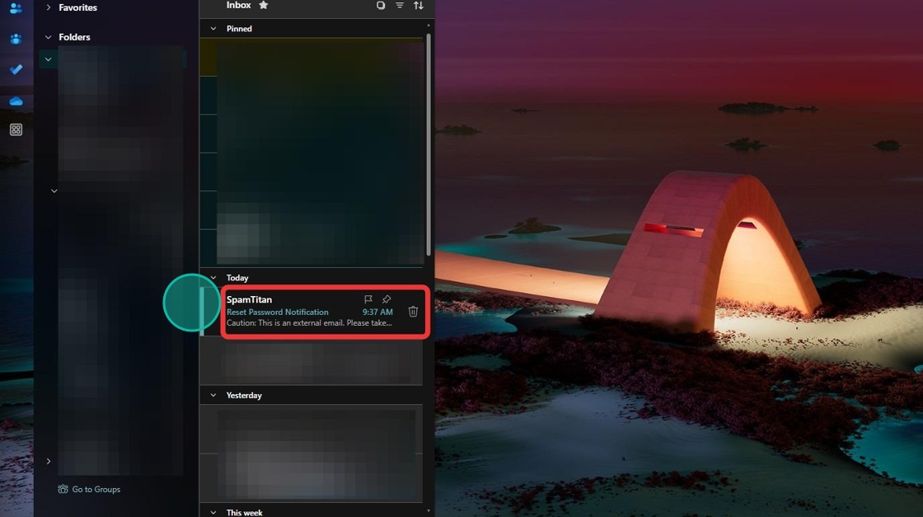
Task: Collapse the Today message group
Action: pyautogui.click(x=213, y=278)
